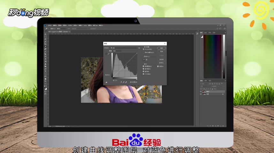Screen dimensions: 274x153
Task: Select the Hand tool
Action: (45, 79)
